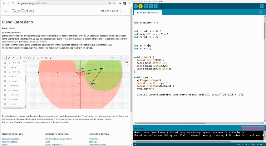
Task: Open browser extensions puzzle icon
Action: (120, 3)
